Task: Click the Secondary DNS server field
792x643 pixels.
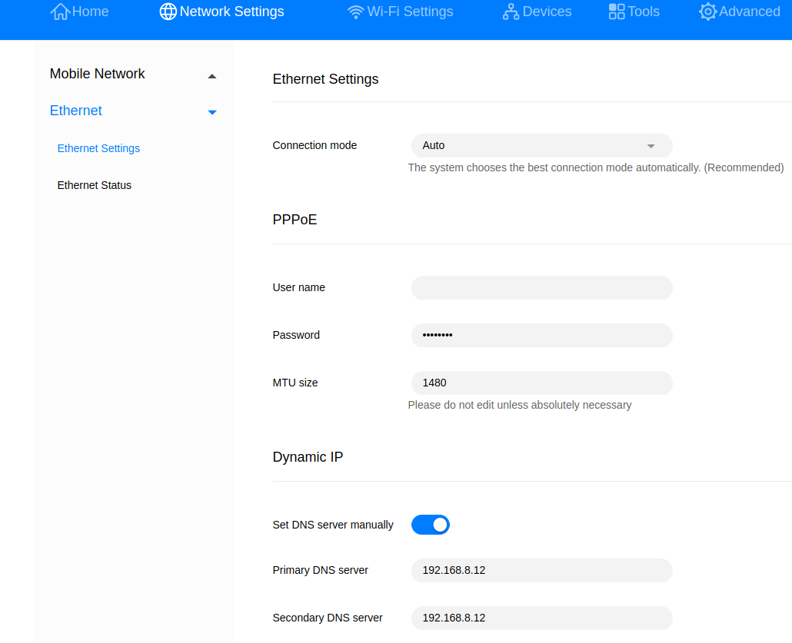Action: [x=541, y=618]
